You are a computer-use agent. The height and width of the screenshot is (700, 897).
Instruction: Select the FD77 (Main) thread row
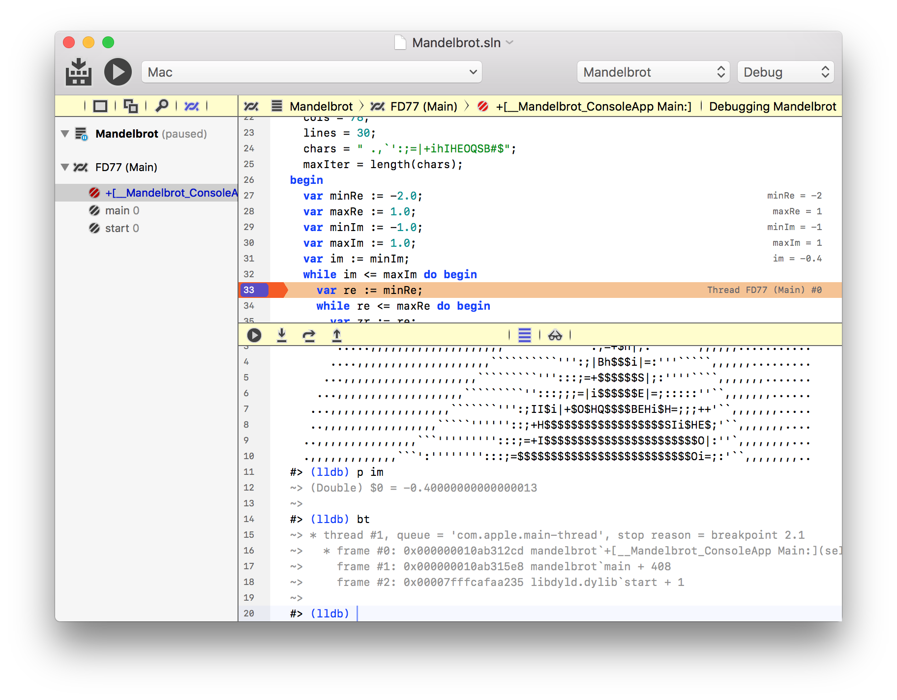pyautogui.click(x=147, y=167)
